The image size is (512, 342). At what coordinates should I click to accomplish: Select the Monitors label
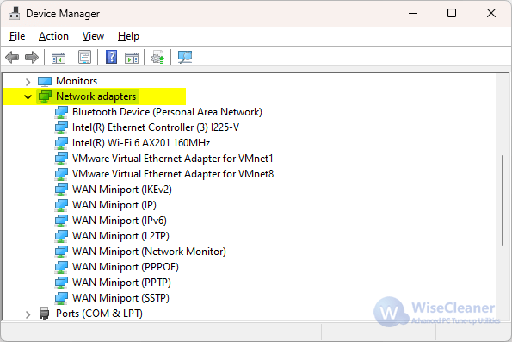coord(77,81)
